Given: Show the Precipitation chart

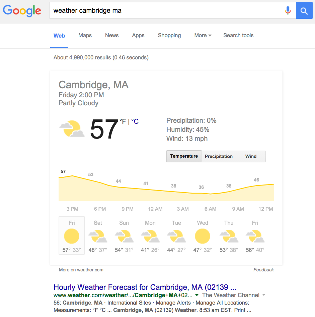Looking at the screenshot, I should click(219, 156).
